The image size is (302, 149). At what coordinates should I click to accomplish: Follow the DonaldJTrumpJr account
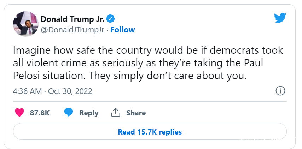(x=122, y=30)
